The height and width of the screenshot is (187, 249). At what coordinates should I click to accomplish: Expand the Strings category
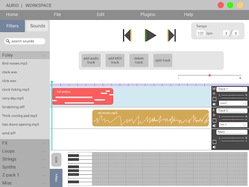(25, 159)
